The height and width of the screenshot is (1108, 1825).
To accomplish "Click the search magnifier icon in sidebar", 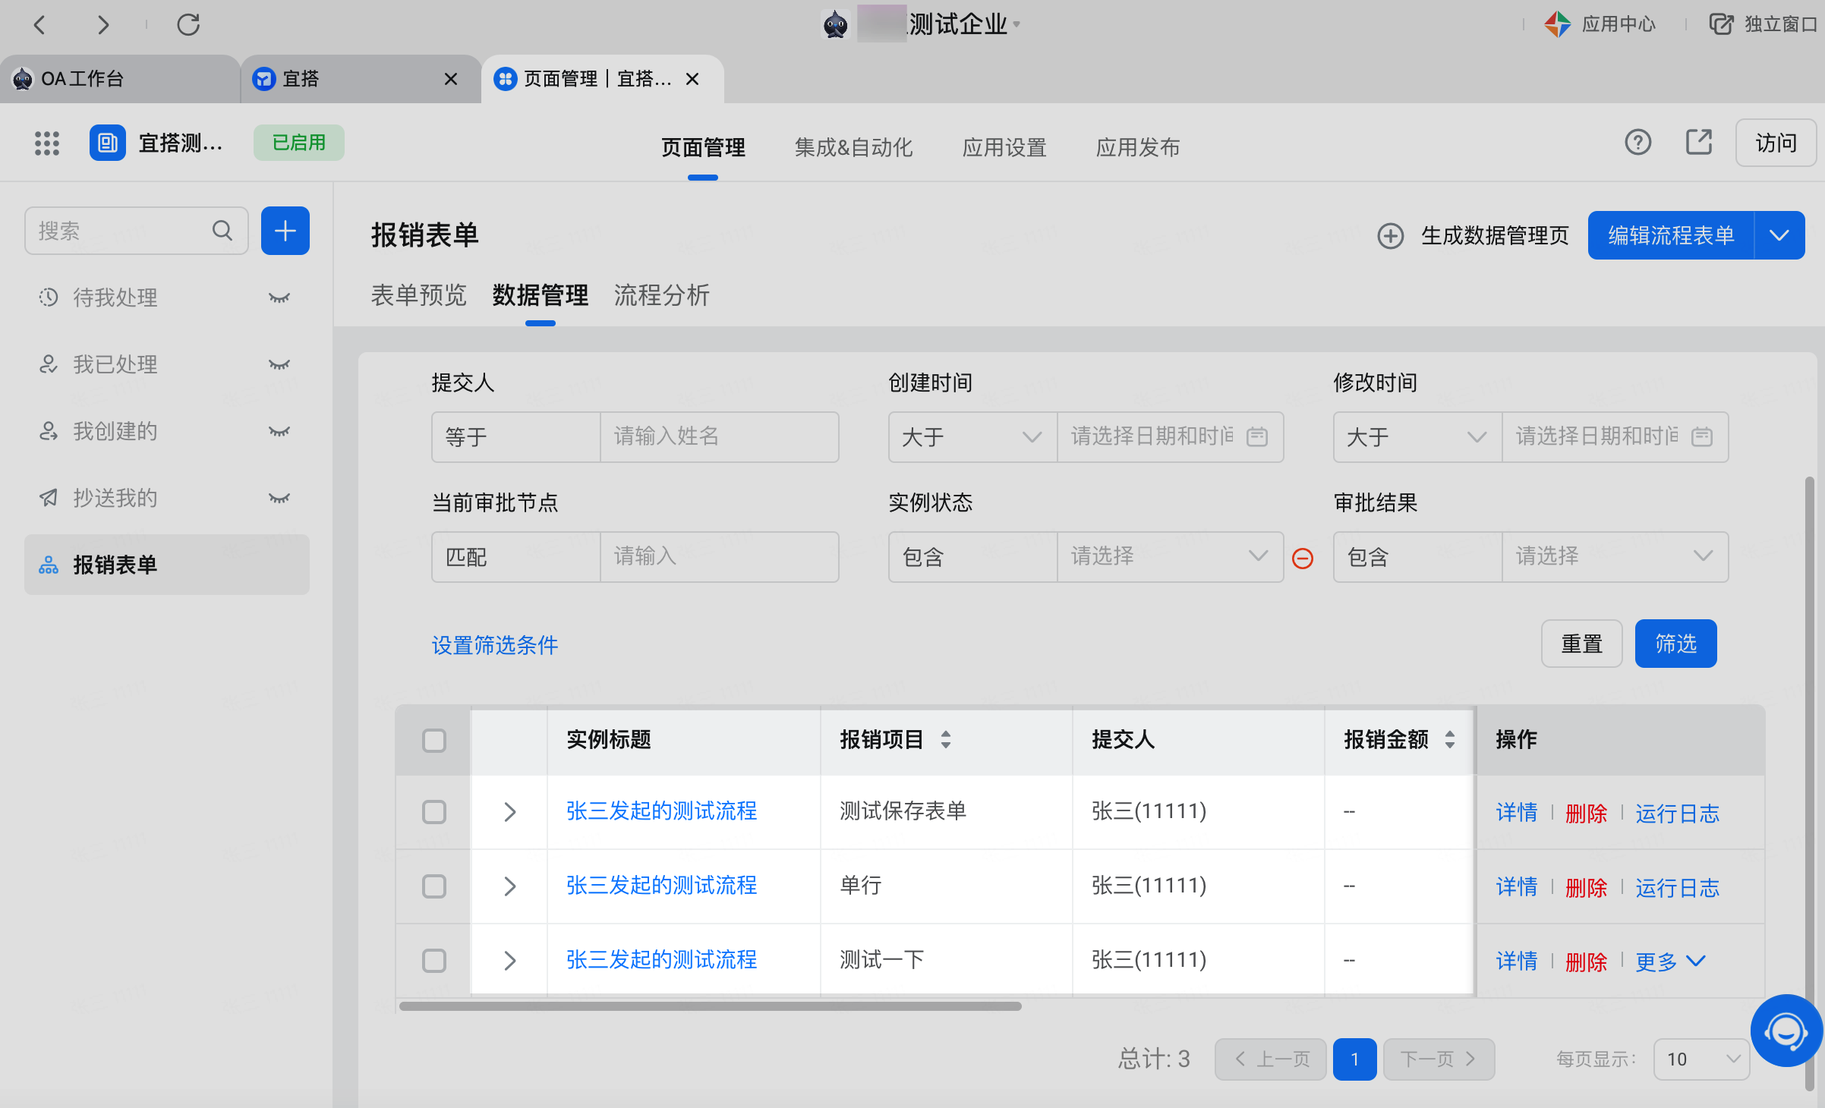I will pos(222,230).
